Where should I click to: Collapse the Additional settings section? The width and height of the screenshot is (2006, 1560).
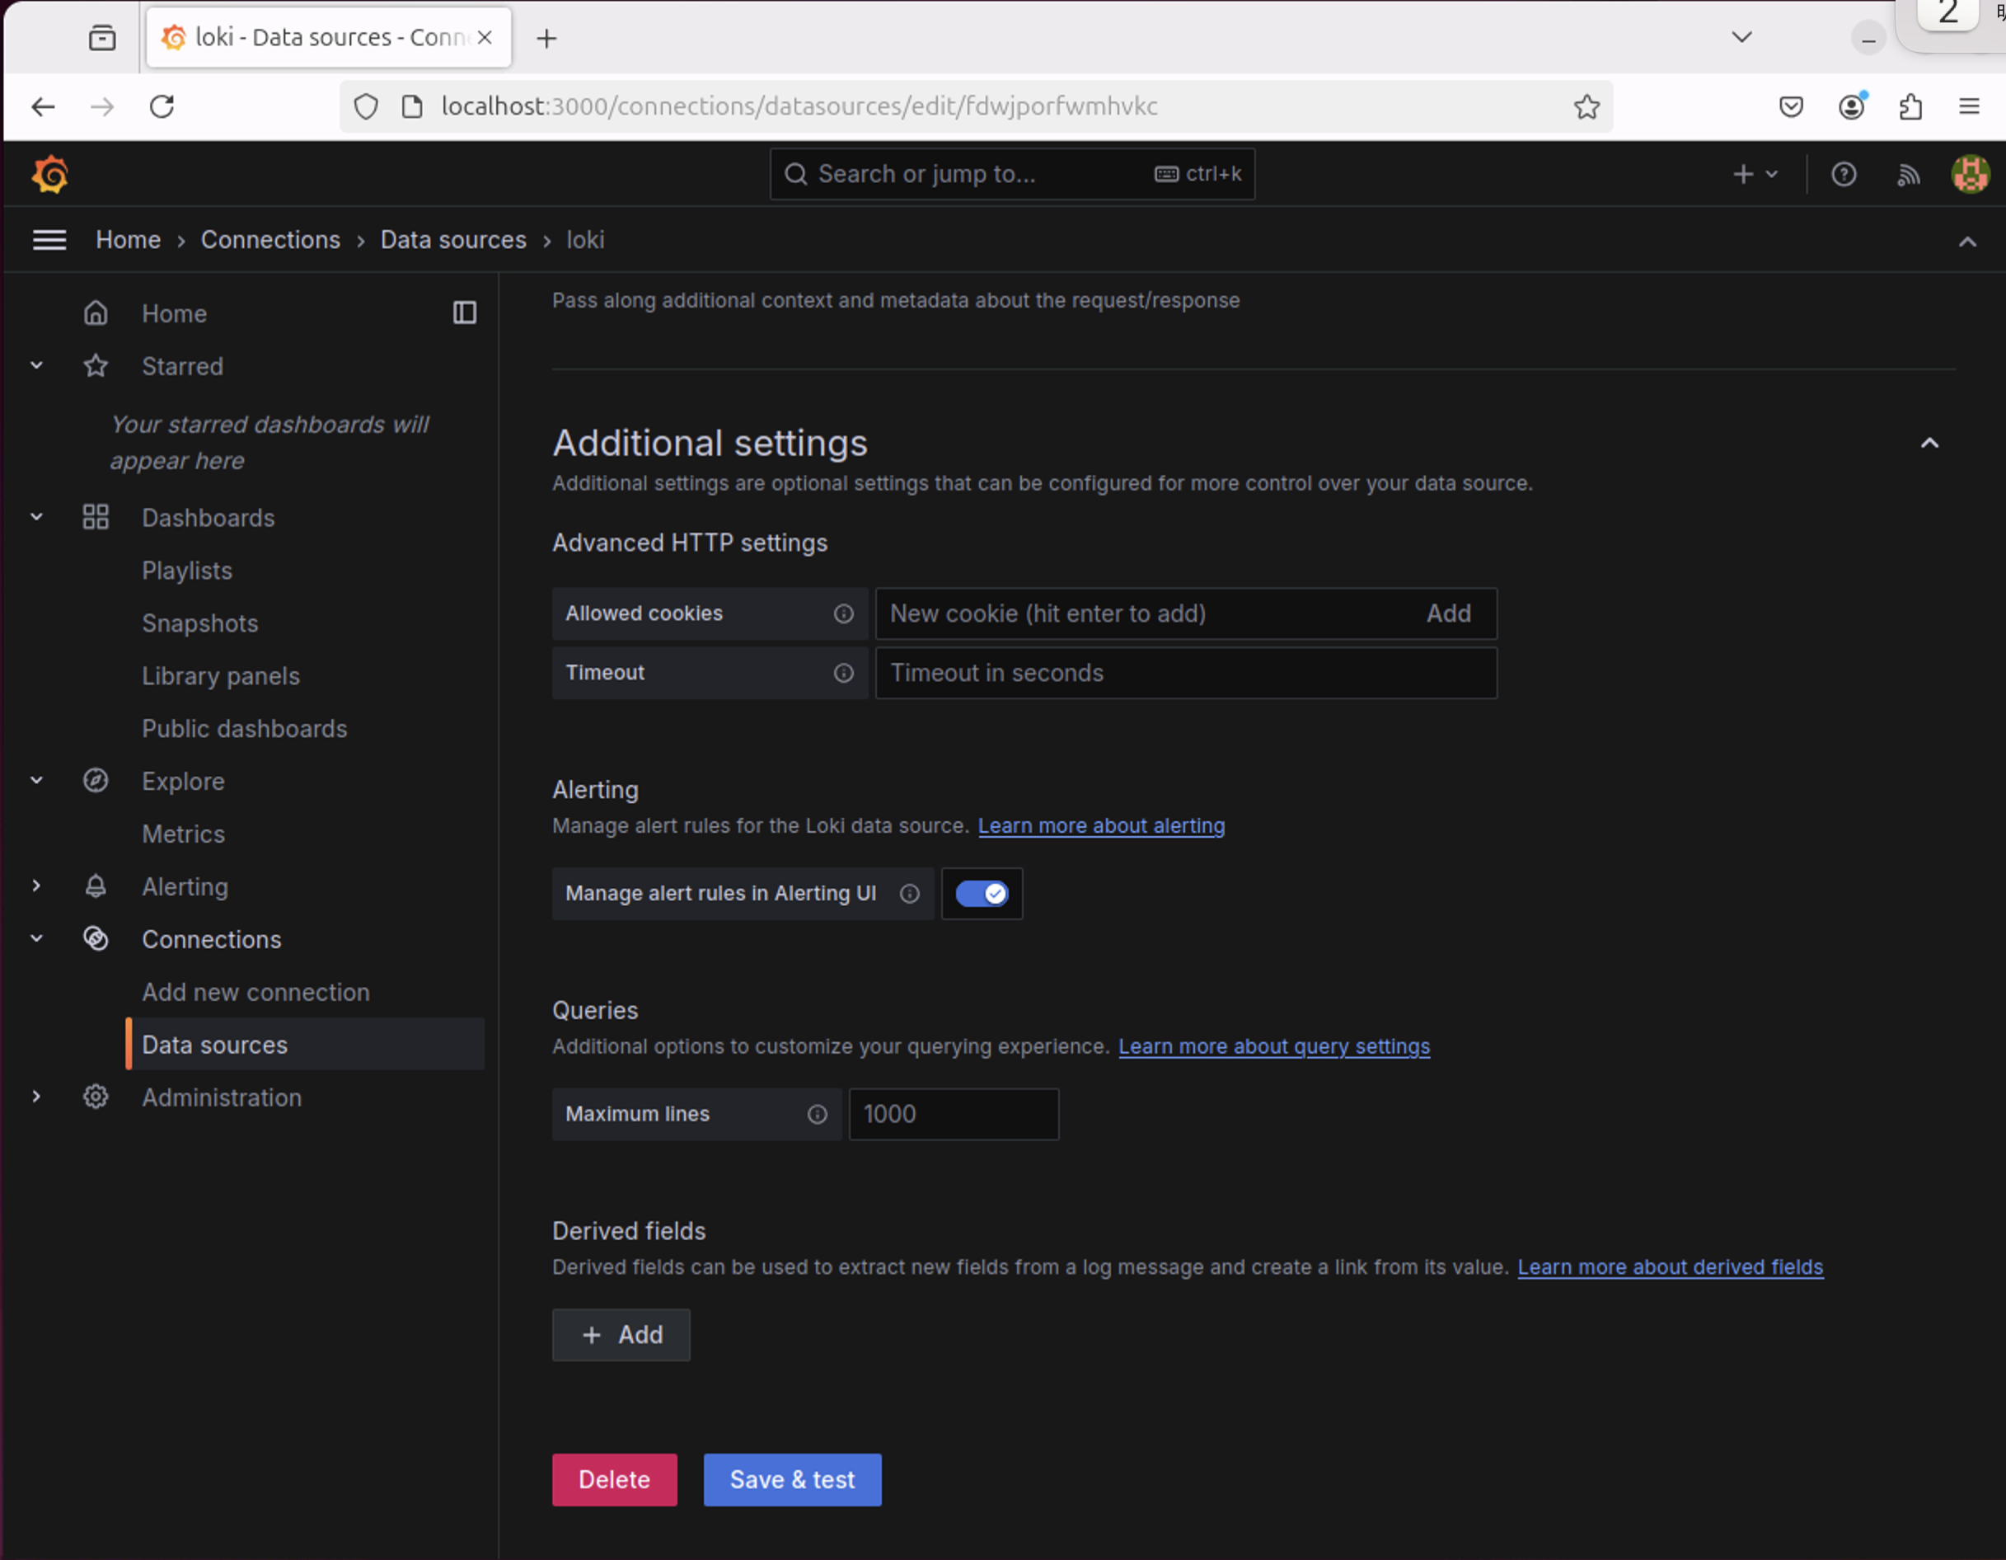pyautogui.click(x=1929, y=444)
